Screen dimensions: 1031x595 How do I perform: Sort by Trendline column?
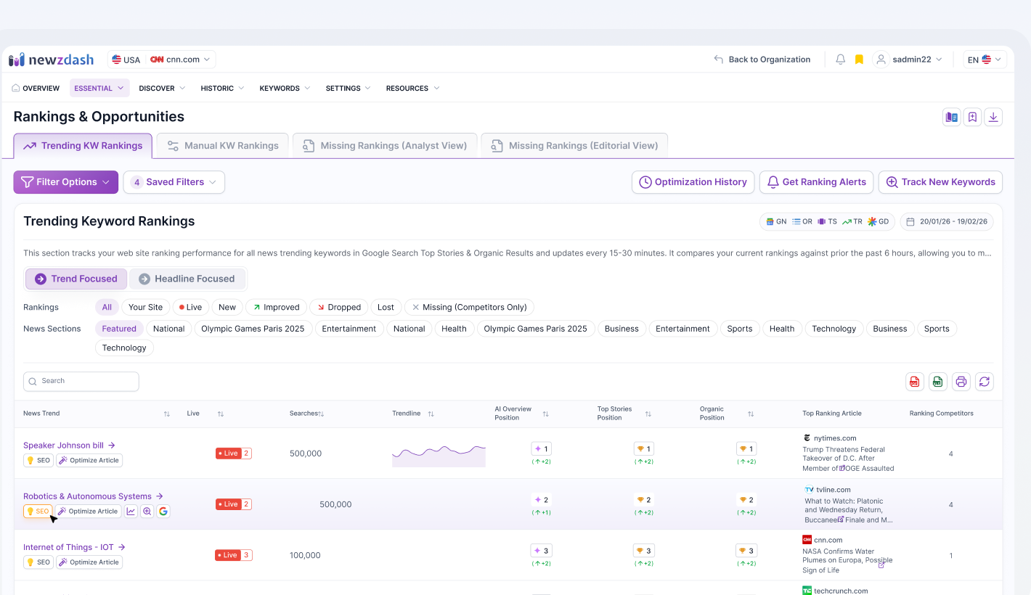[x=431, y=414]
